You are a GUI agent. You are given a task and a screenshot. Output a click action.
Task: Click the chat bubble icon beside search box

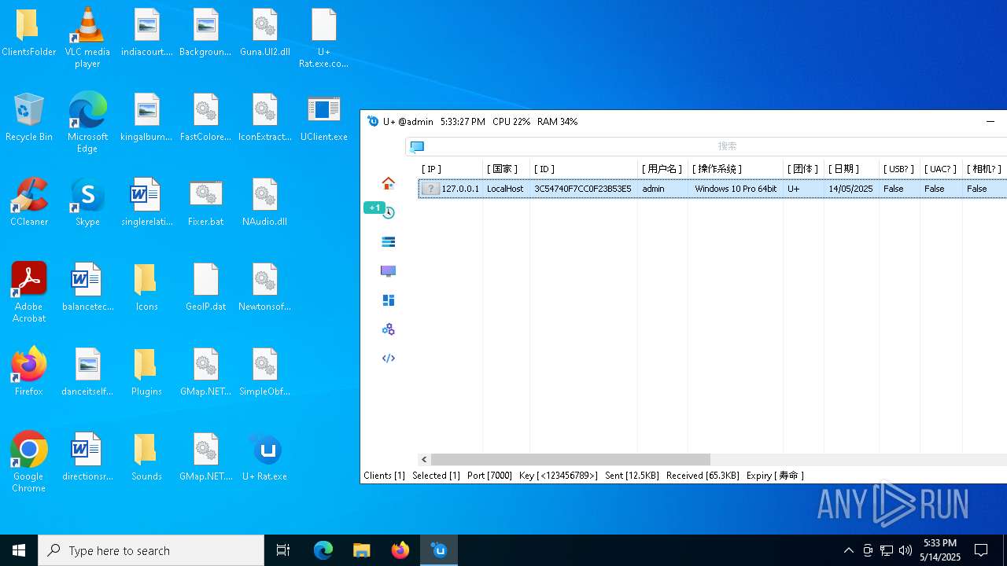coord(417,146)
